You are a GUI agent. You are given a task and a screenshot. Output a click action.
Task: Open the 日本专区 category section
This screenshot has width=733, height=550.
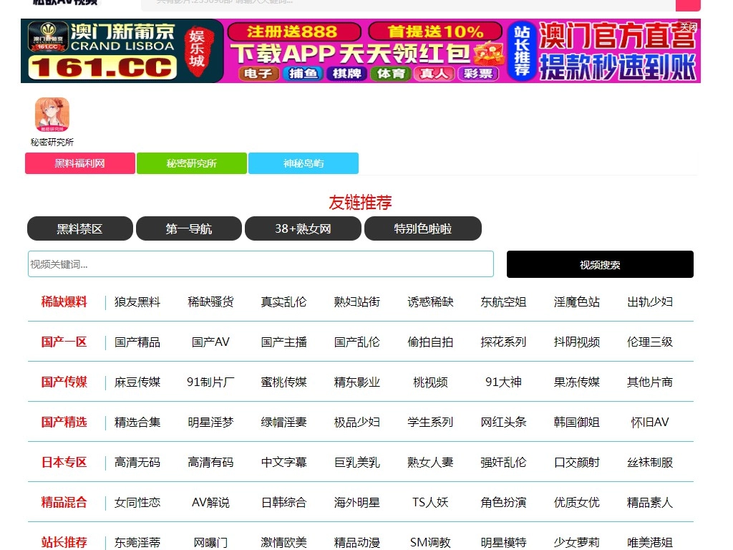point(64,462)
